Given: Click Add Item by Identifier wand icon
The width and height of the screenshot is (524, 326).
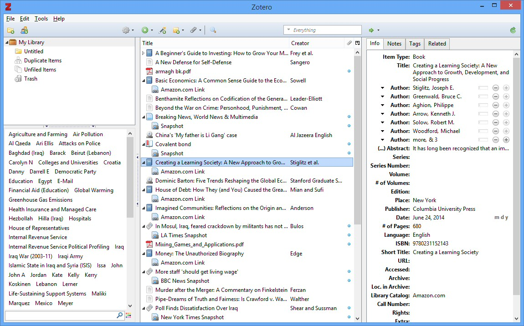Looking at the screenshot, I should tap(162, 31).
